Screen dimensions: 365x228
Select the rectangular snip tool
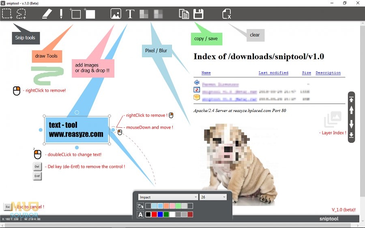tap(7, 13)
